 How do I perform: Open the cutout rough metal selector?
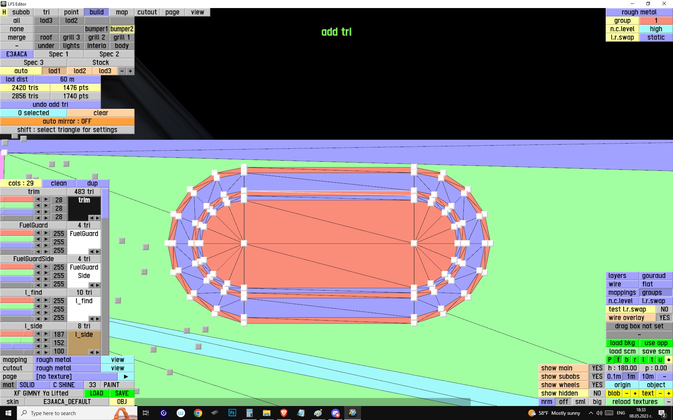tap(67, 368)
